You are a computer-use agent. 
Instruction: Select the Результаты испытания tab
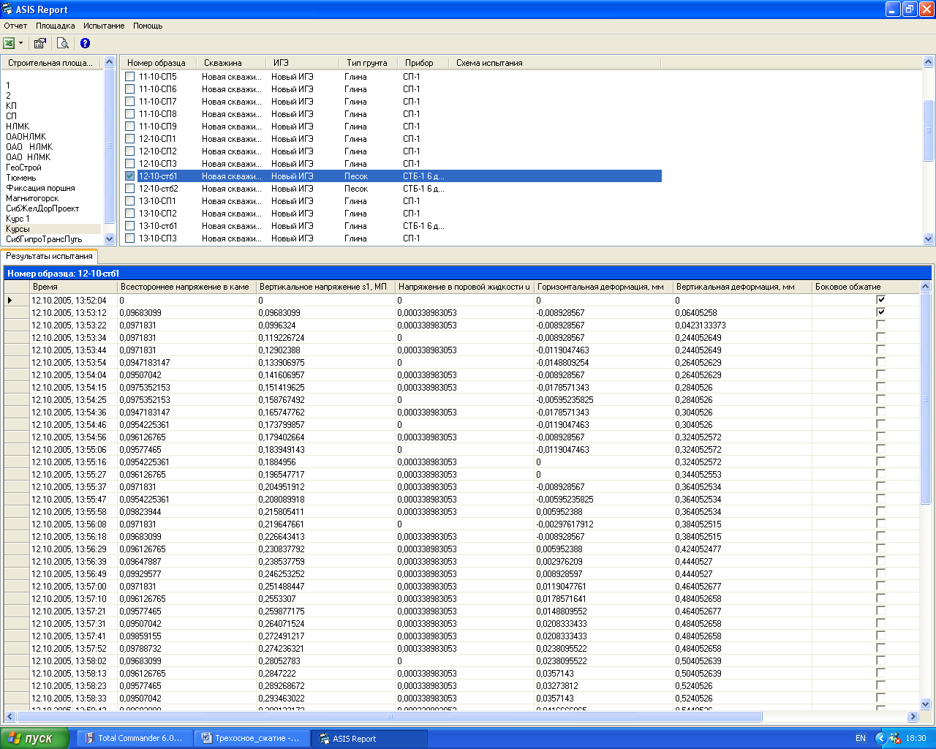(x=49, y=256)
